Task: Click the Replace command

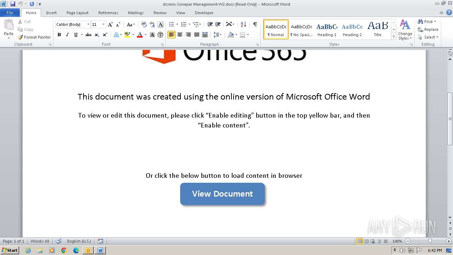Action: 428,29
